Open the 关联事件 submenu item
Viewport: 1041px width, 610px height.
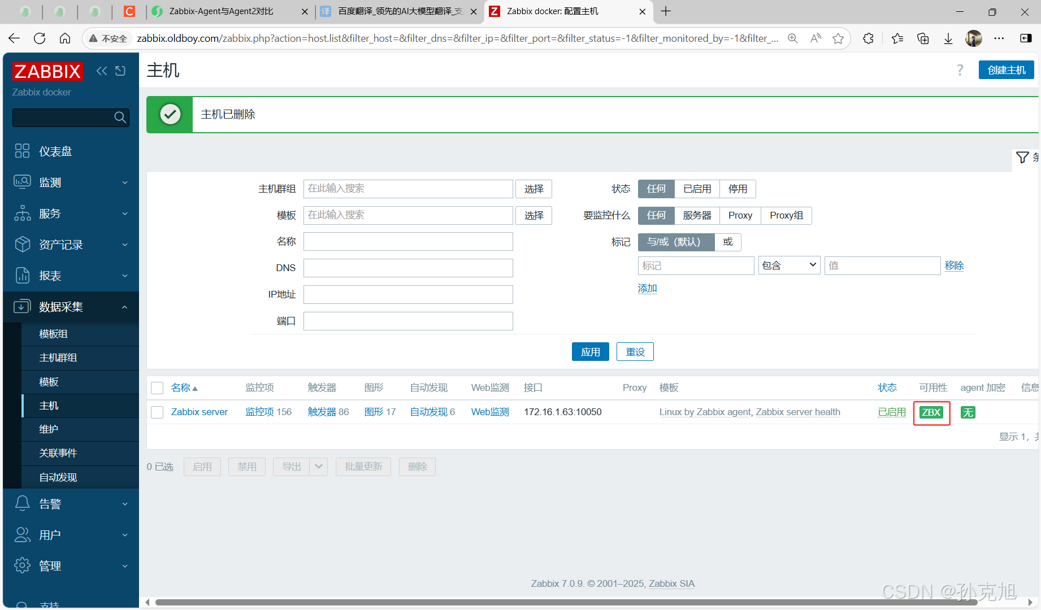[80, 453]
